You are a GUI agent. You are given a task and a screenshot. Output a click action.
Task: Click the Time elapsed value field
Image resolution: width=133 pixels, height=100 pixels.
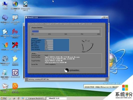pos(49,47)
